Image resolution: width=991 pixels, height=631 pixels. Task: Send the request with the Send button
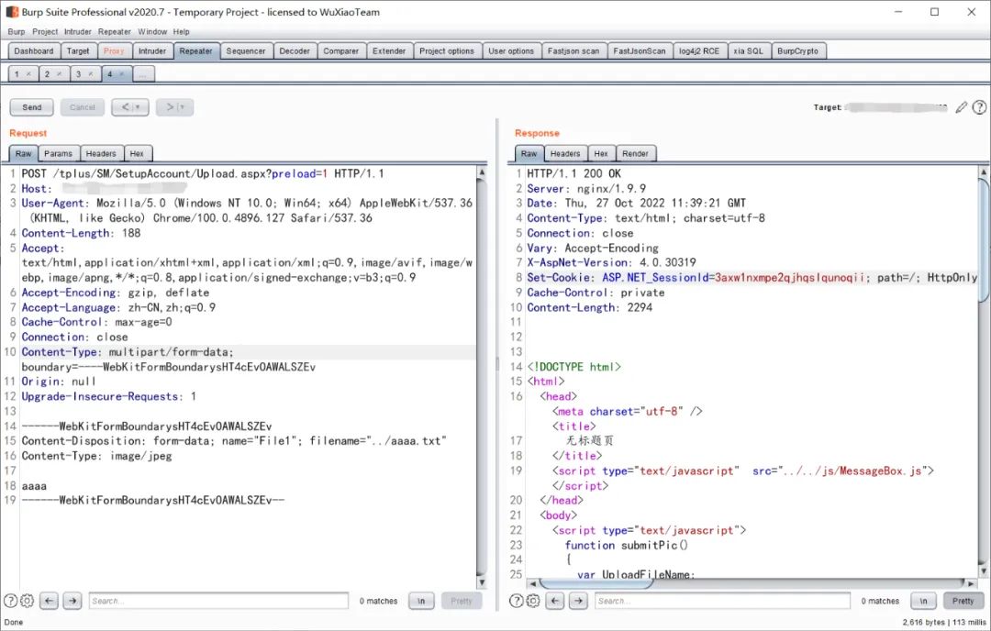point(31,107)
